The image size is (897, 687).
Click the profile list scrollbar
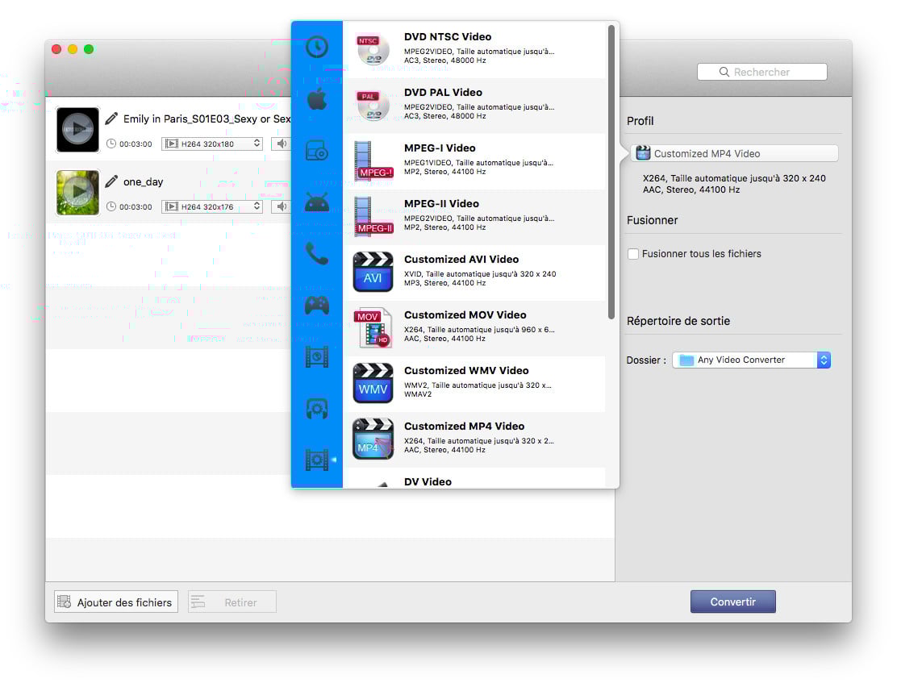coord(611,172)
